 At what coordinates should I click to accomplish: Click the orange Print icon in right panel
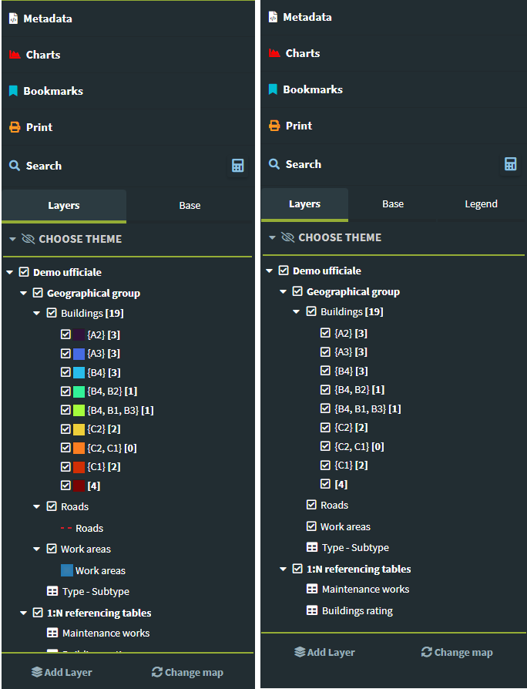pyautogui.click(x=274, y=125)
